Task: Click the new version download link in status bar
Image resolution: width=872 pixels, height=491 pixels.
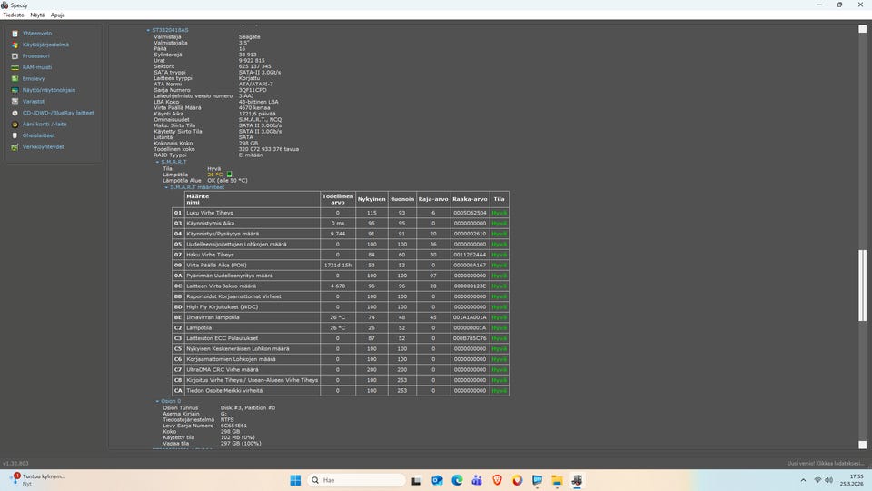Action: [x=825, y=464]
